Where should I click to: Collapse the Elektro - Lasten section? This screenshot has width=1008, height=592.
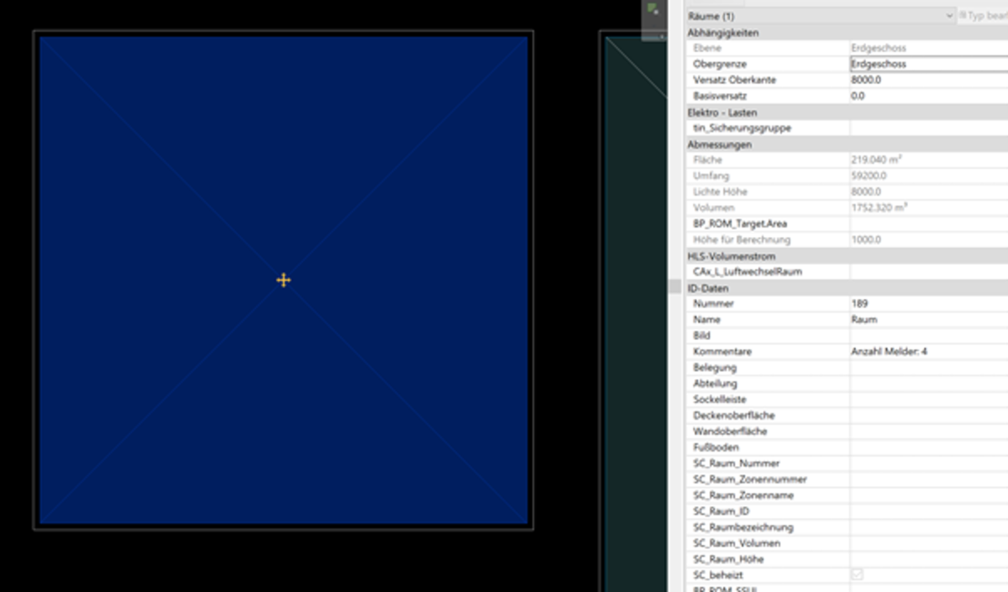[722, 113]
